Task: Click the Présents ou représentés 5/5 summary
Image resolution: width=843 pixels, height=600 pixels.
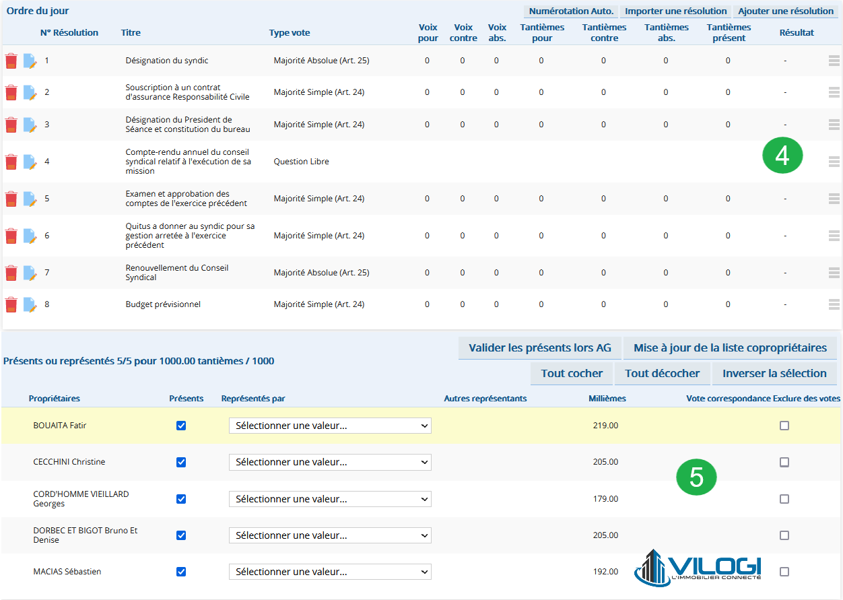Action: (139, 361)
